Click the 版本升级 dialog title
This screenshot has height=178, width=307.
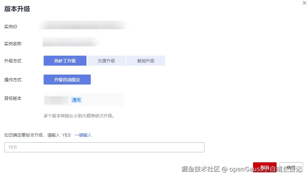coord(17,9)
